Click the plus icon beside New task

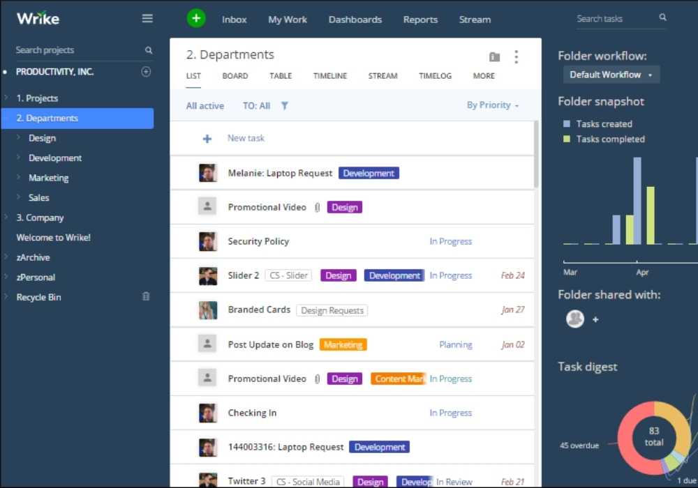(207, 139)
